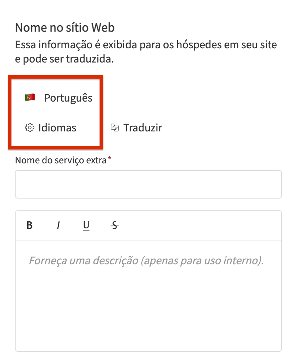The width and height of the screenshot is (294, 363).
Task: Click the red required asterisk
Action: pos(109,159)
